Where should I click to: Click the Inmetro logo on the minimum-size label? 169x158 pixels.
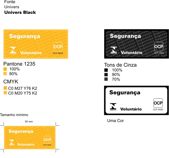(12, 143)
